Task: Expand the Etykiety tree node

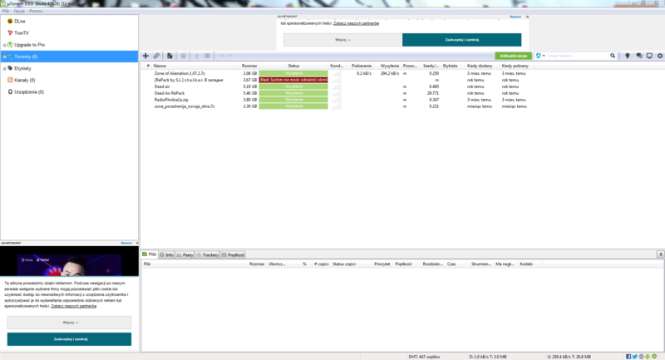Action: coord(4,68)
